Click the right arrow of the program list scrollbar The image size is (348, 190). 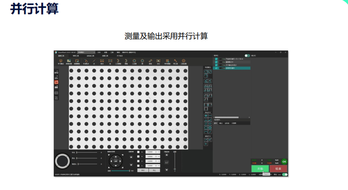point(249,117)
